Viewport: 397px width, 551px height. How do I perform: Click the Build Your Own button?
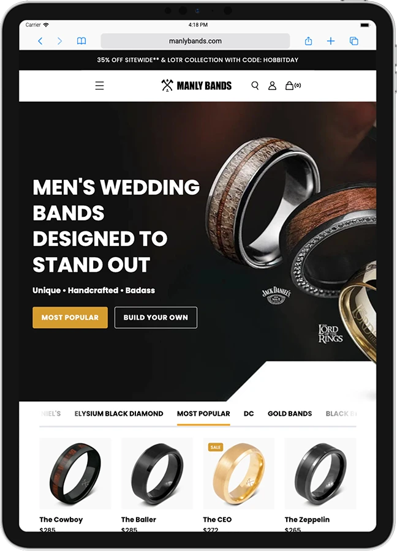click(156, 317)
